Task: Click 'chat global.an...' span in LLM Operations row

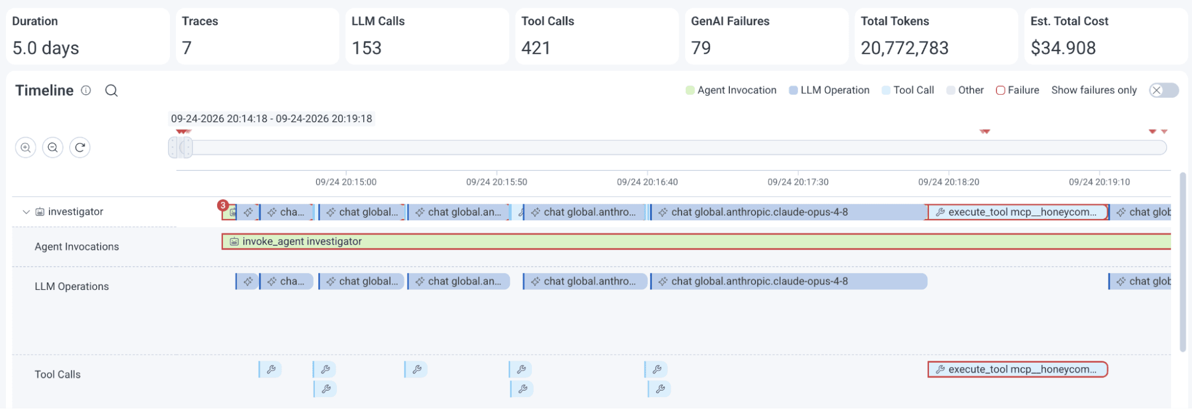Action: click(x=459, y=282)
